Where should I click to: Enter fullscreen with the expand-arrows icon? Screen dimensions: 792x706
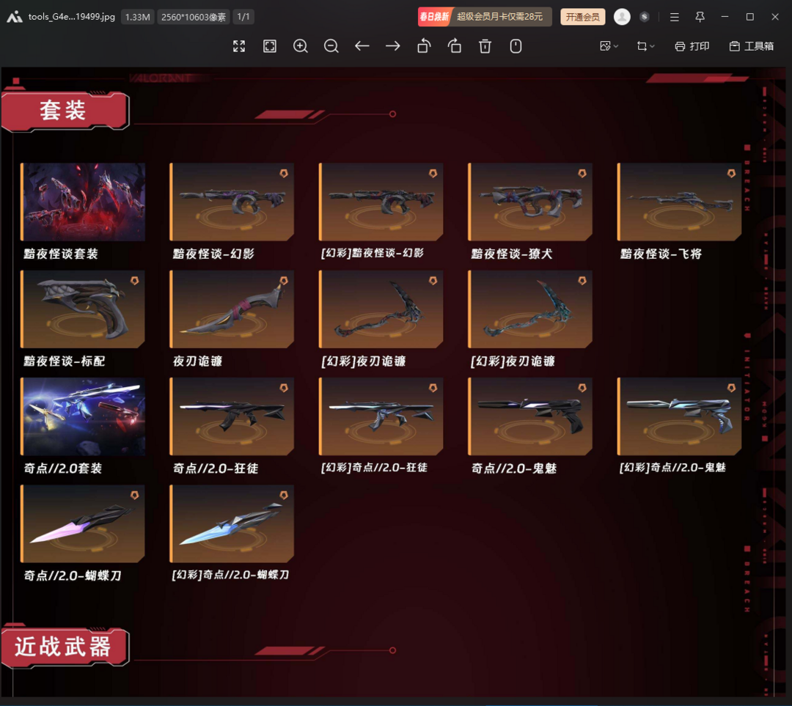239,46
